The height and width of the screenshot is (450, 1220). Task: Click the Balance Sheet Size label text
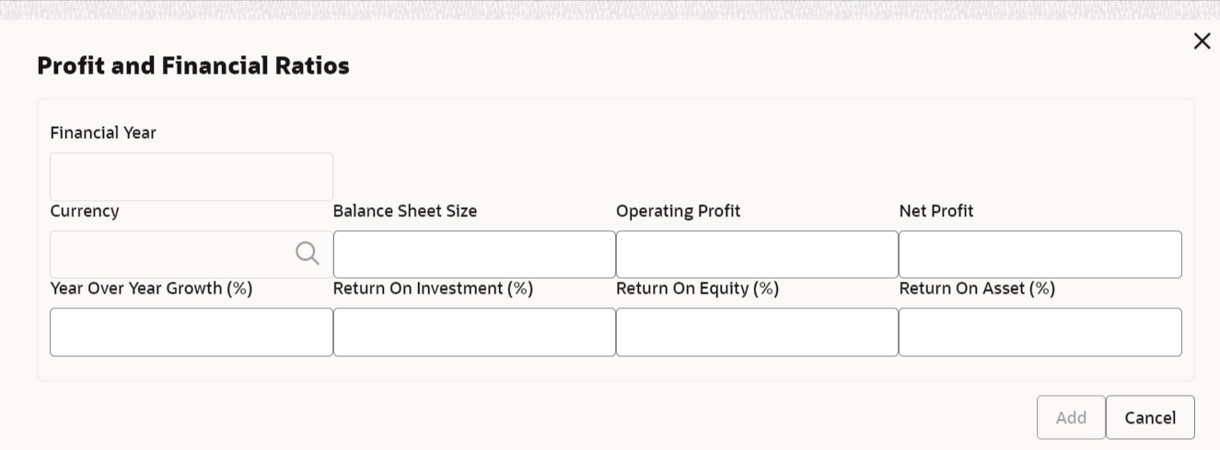[x=405, y=211]
